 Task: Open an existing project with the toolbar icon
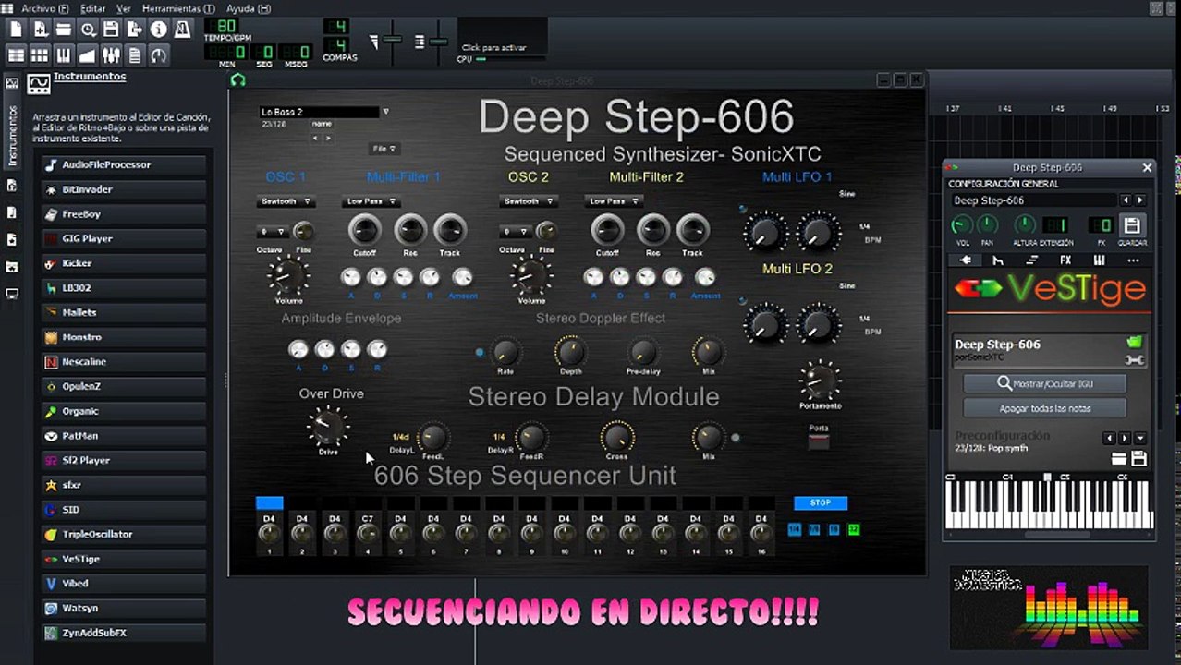(x=64, y=30)
